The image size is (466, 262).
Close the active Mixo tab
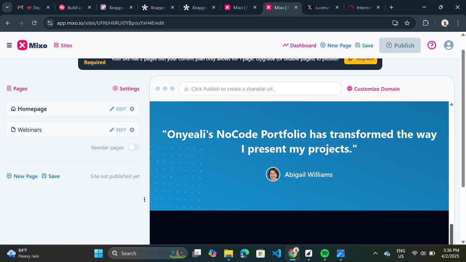pos(296,7)
